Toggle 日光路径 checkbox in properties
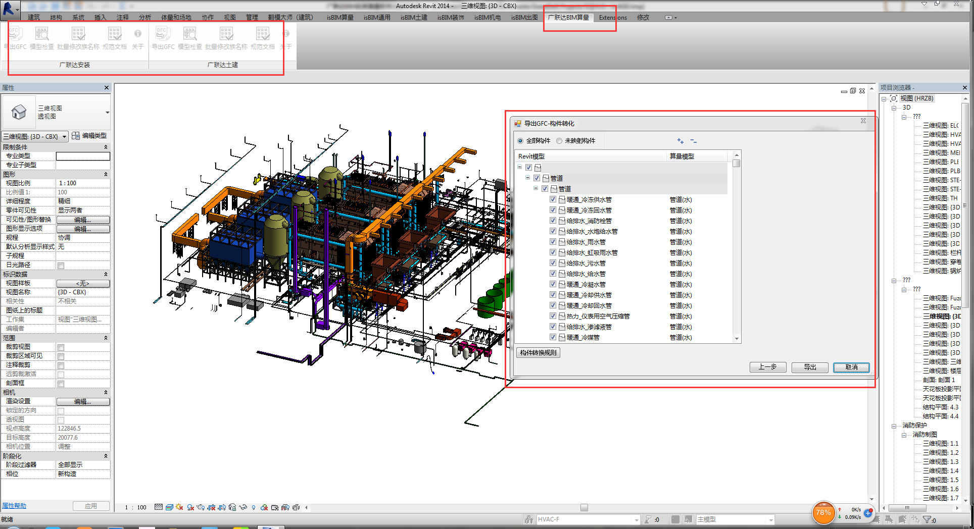Viewport: 974px width, 529px height. (61, 266)
